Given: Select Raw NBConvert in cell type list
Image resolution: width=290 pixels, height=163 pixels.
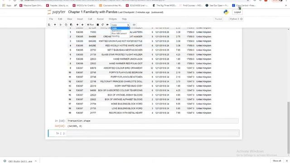Looking at the screenshot, I should [x=120, y=34].
